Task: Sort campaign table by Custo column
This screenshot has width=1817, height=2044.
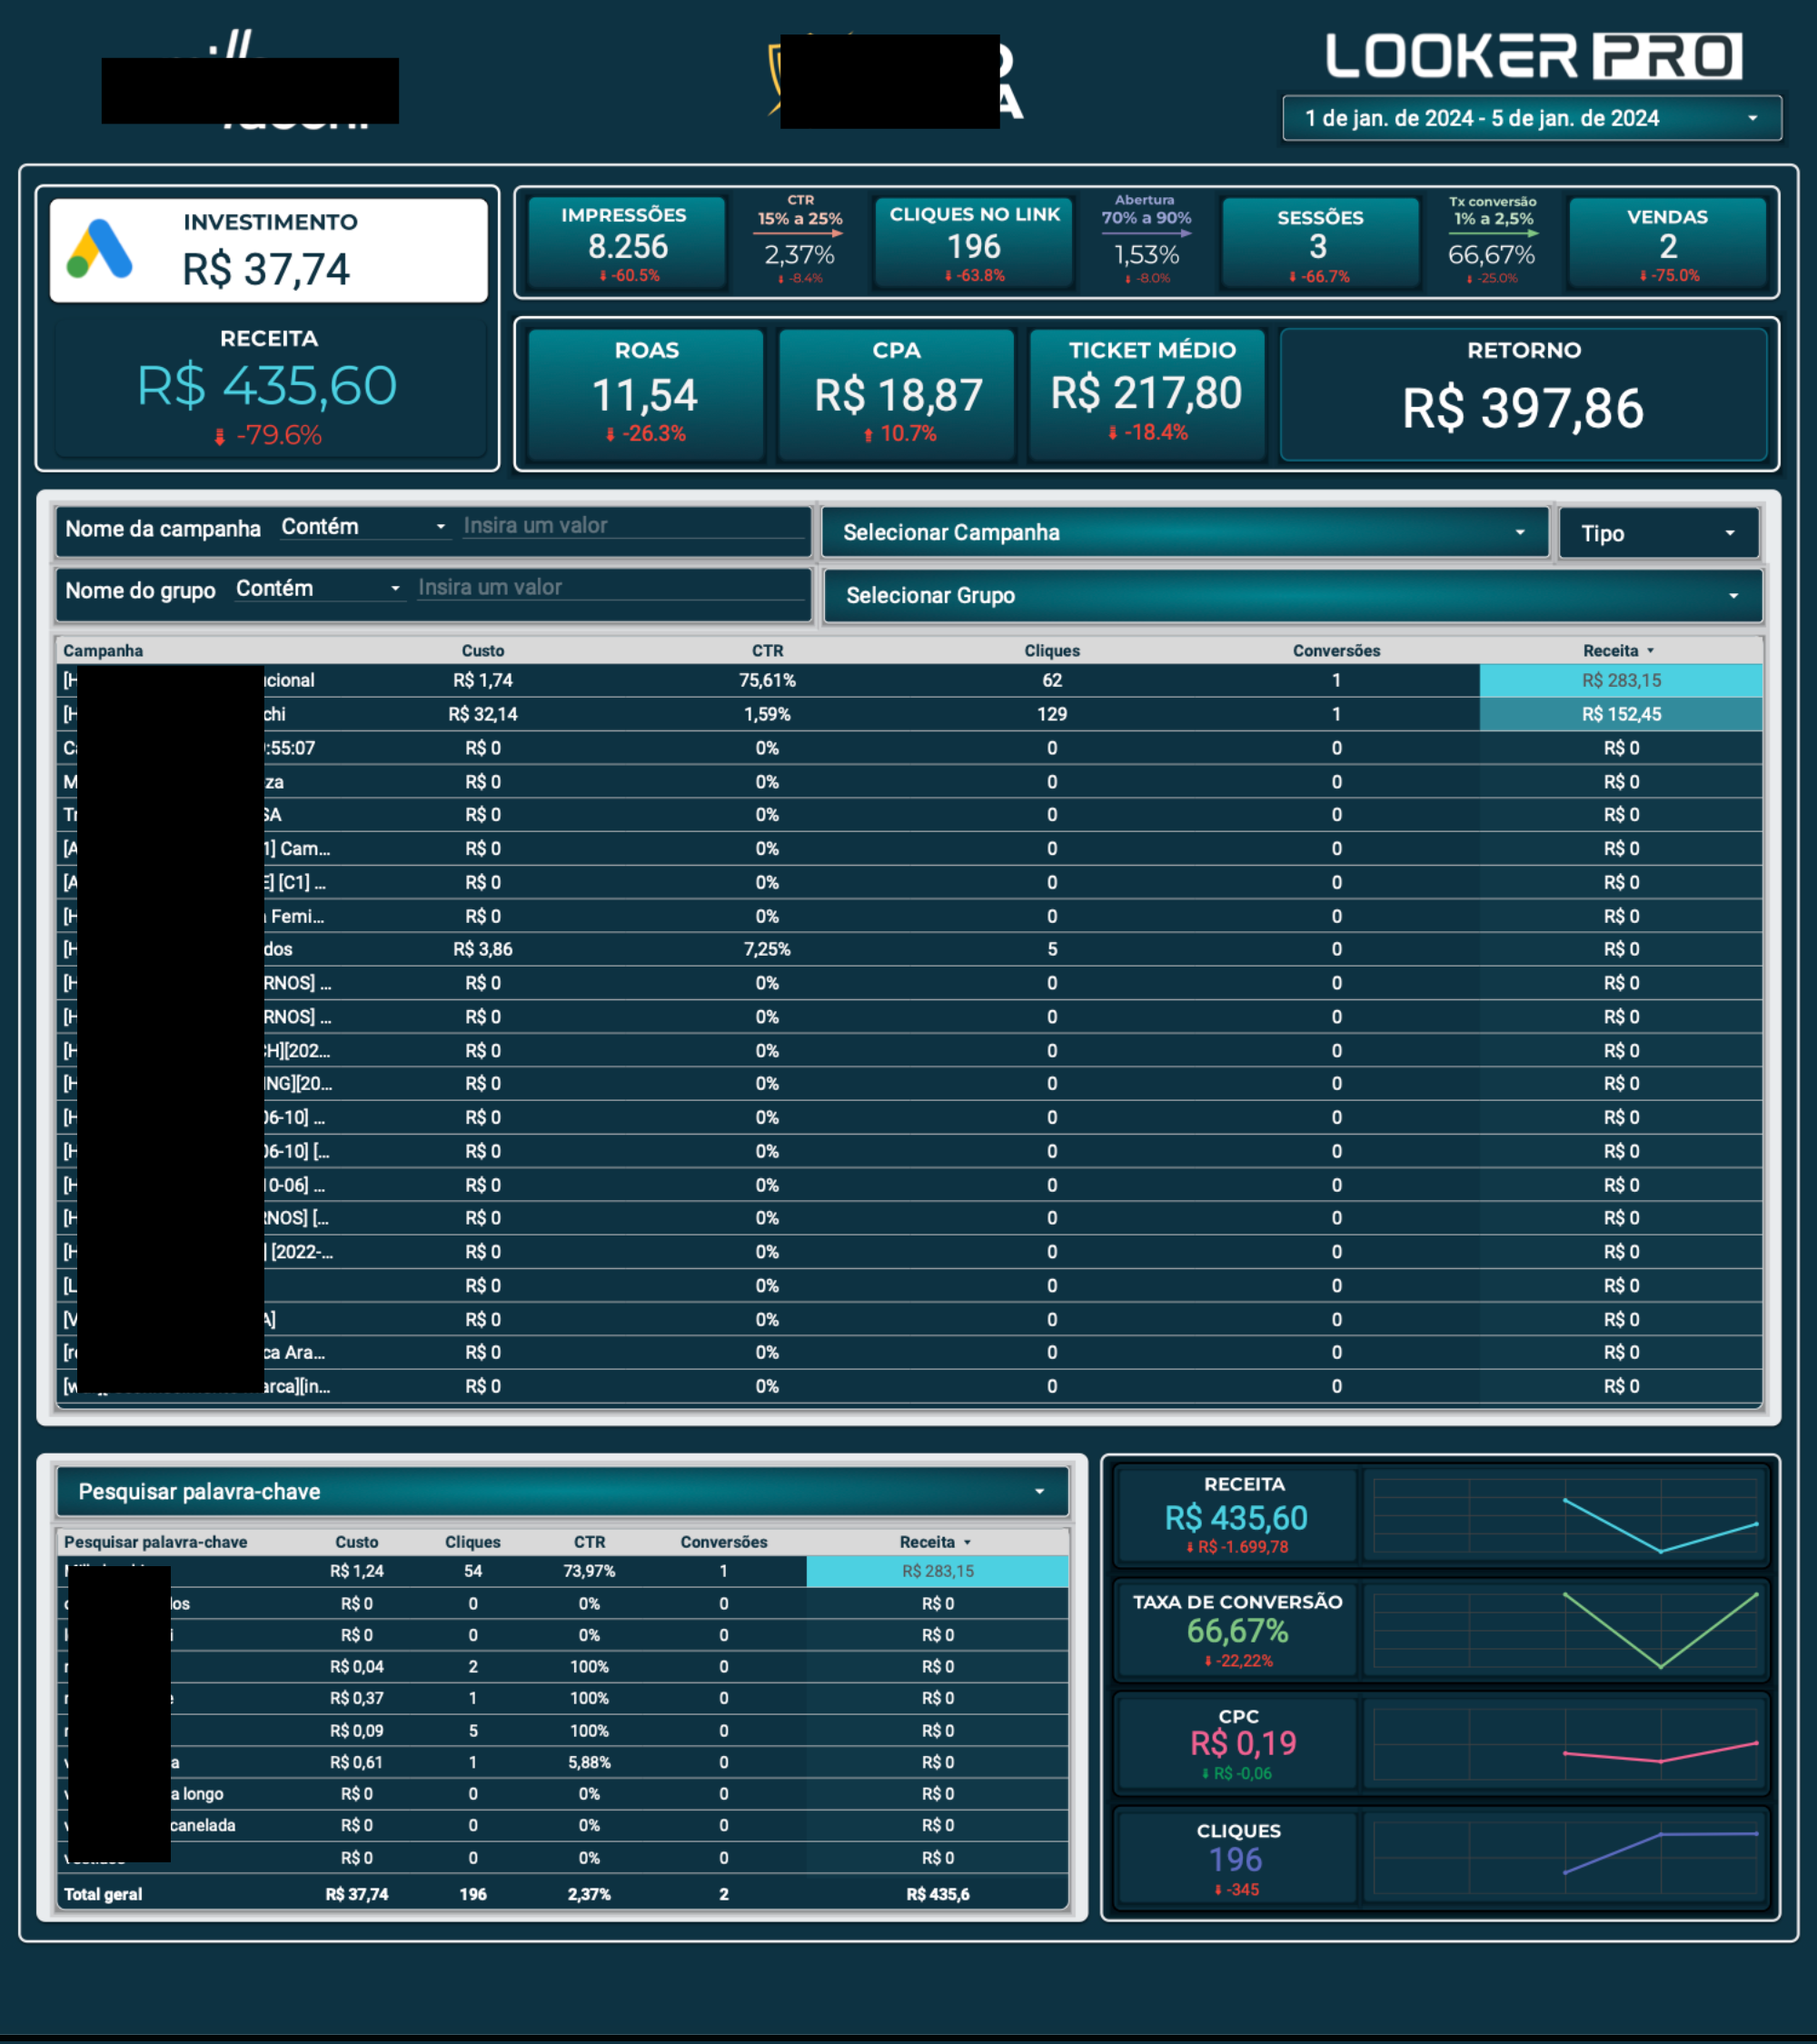Action: (x=482, y=651)
